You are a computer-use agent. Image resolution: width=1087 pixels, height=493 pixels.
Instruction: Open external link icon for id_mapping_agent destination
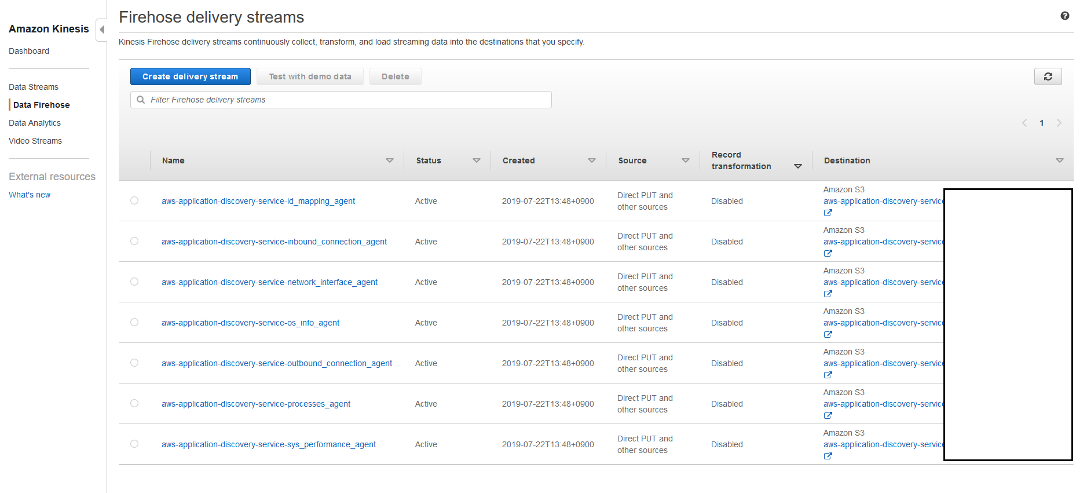(x=828, y=213)
